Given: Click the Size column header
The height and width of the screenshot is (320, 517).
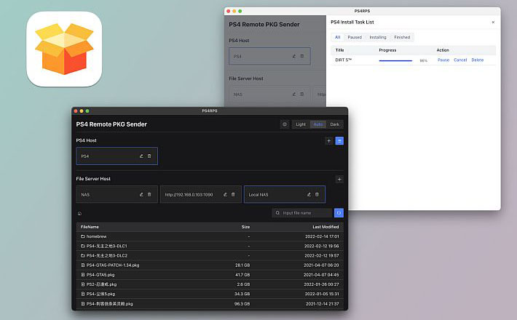Looking at the screenshot, I should pyautogui.click(x=245, y=227).
